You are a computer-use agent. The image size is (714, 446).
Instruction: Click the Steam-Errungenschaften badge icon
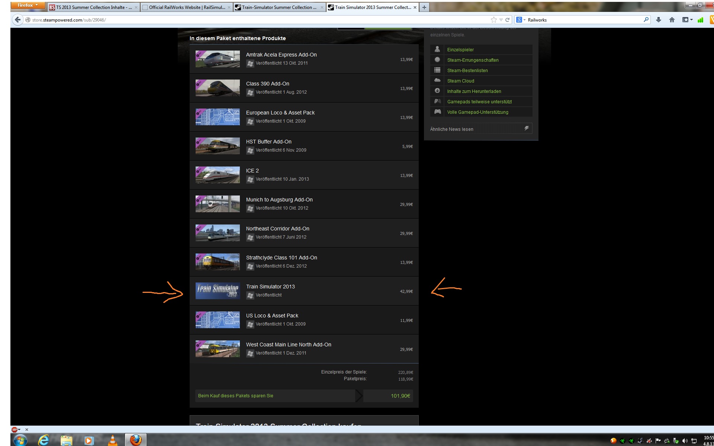click(437, 60)
